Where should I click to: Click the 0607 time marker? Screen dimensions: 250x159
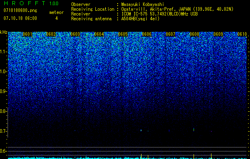(x=171, y=34)
